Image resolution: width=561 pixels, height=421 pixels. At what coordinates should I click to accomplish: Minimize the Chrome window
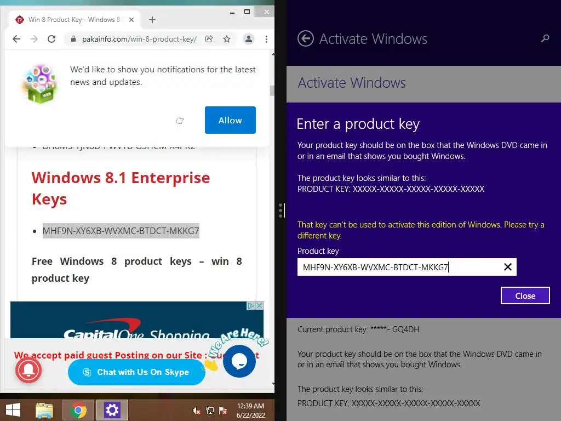pos(232,12)
